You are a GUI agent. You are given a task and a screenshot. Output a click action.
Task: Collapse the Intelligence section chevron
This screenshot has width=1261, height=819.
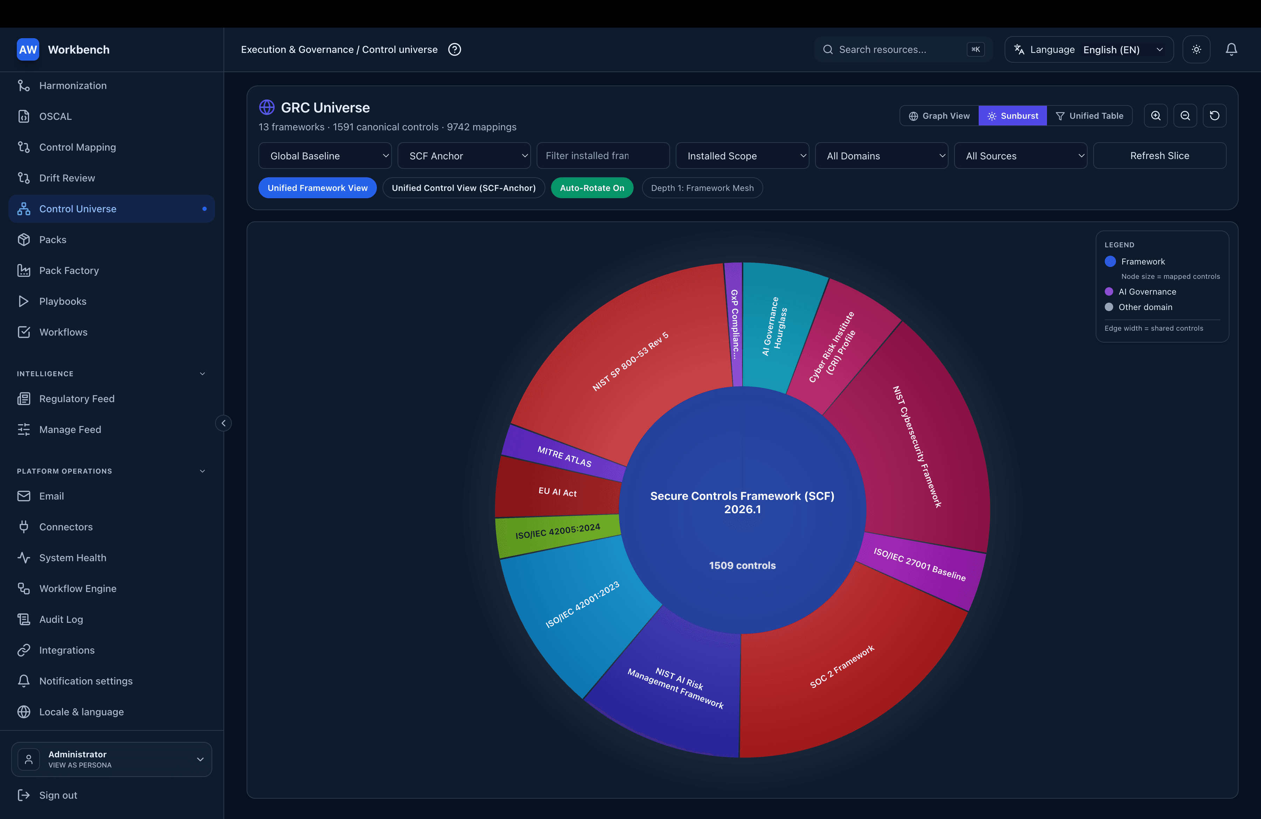click(202, 373)
